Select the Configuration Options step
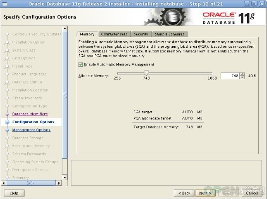The height and width of the screenshot is (199, 267). coord(33,122)
